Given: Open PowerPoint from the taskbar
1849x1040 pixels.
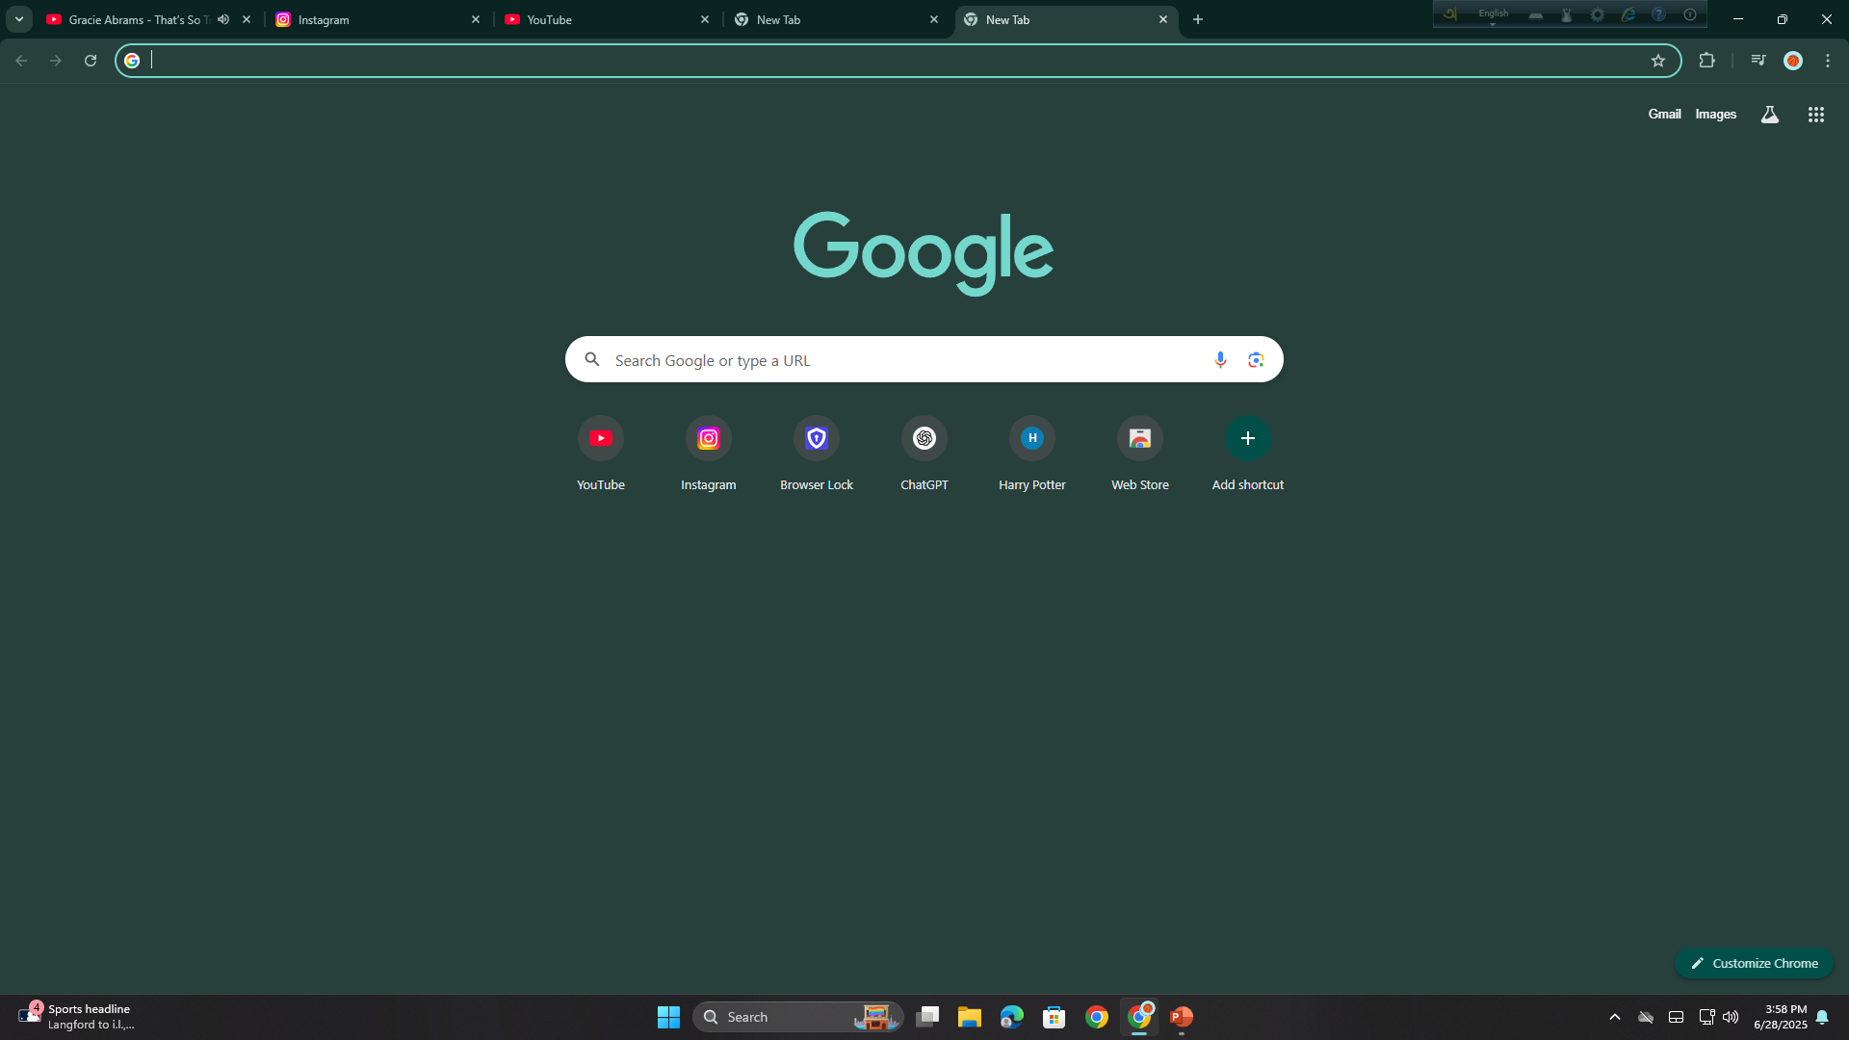Looking at the screenshot, I should (1182, 1017).
